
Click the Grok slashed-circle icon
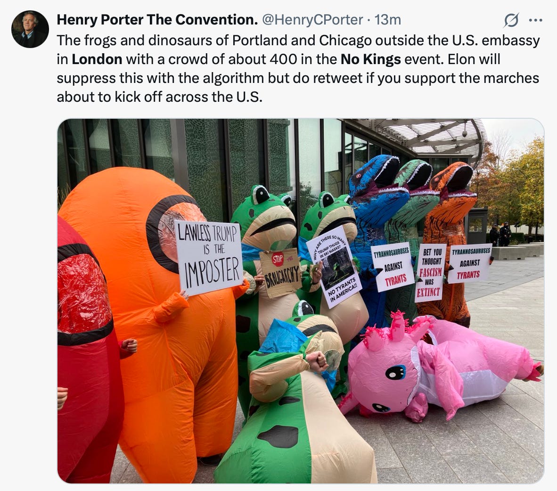click(x=511, y=20)
